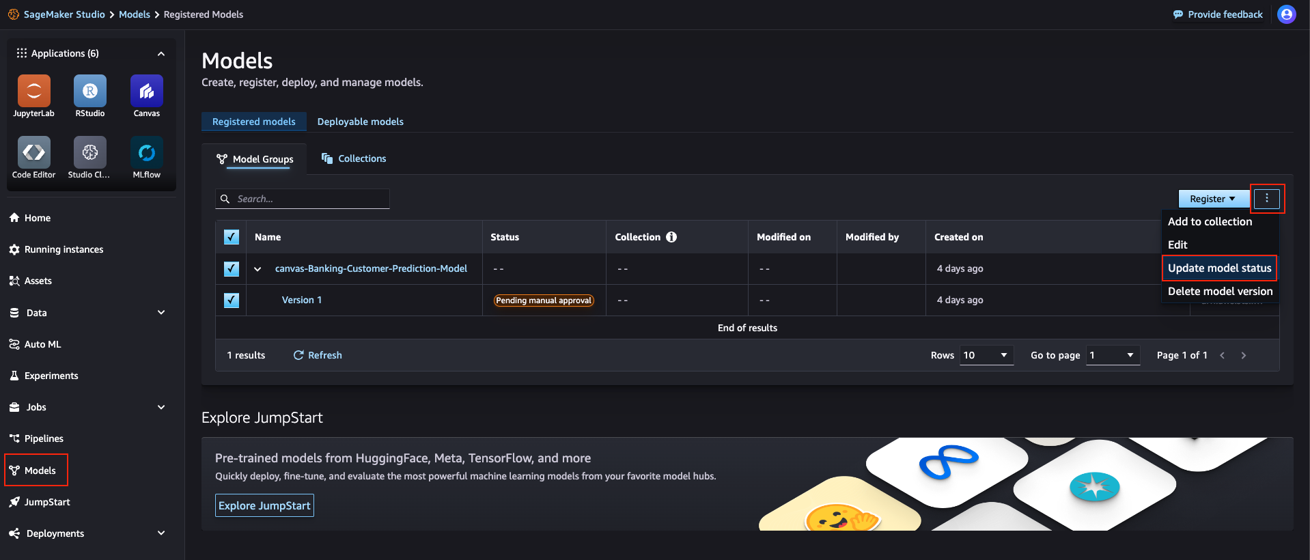Screen dimensions: 1310x560
Task: Collapse the Applications panel
Action: [161, 53]
